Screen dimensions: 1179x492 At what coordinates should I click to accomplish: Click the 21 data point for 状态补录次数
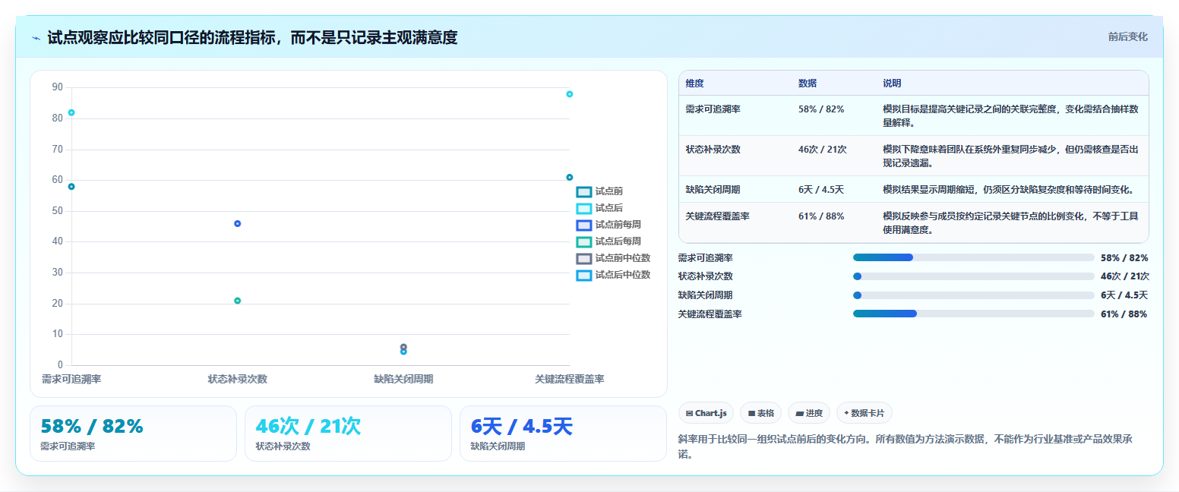[x=238, y=301]
